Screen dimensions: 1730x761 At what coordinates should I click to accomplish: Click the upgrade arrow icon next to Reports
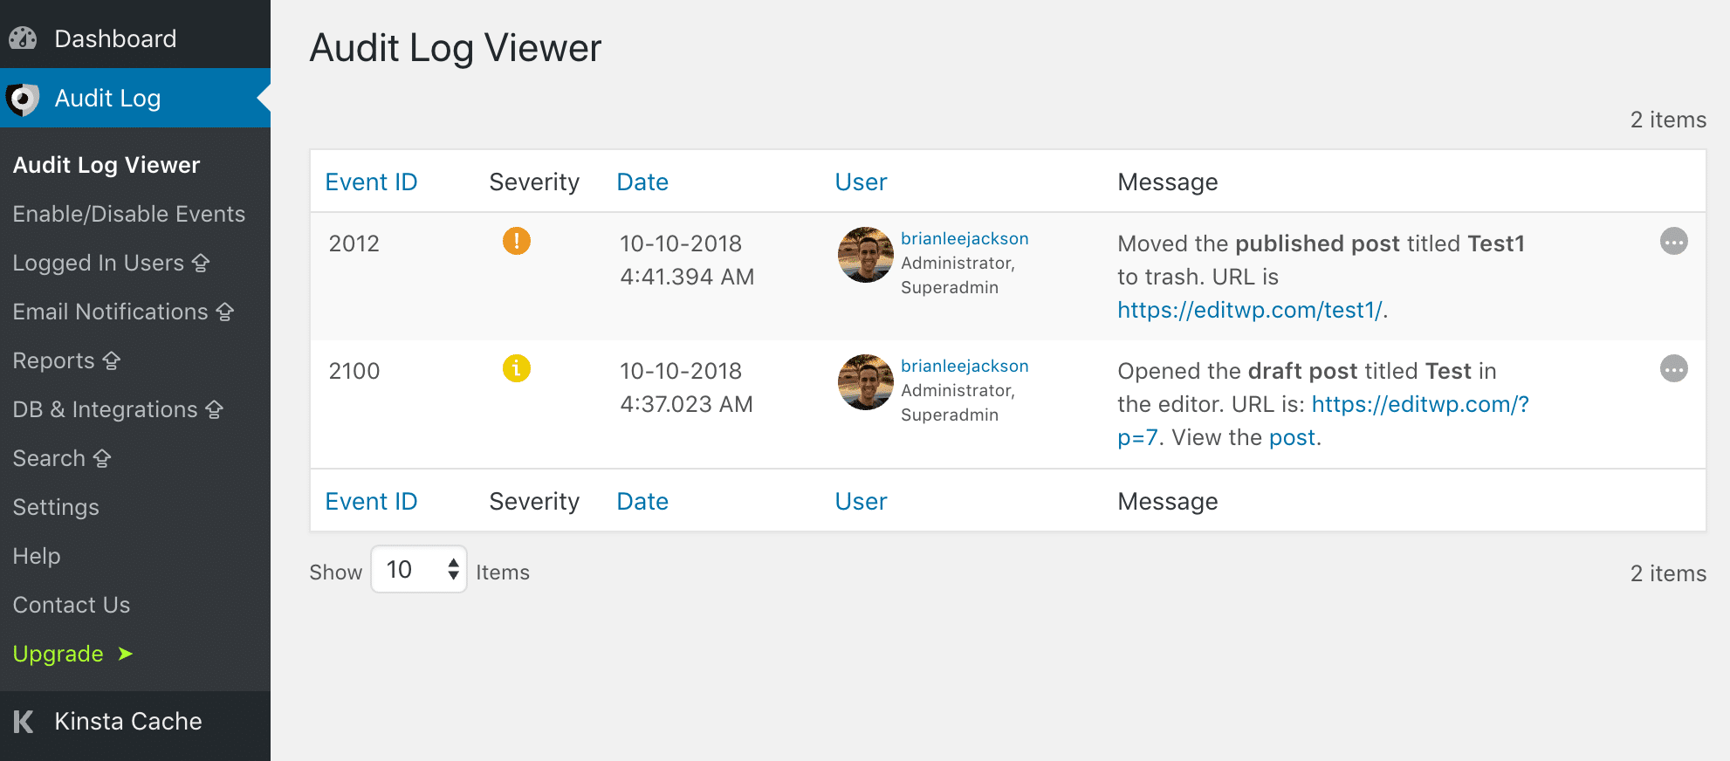pyautogui.click(x=112, y=360)
